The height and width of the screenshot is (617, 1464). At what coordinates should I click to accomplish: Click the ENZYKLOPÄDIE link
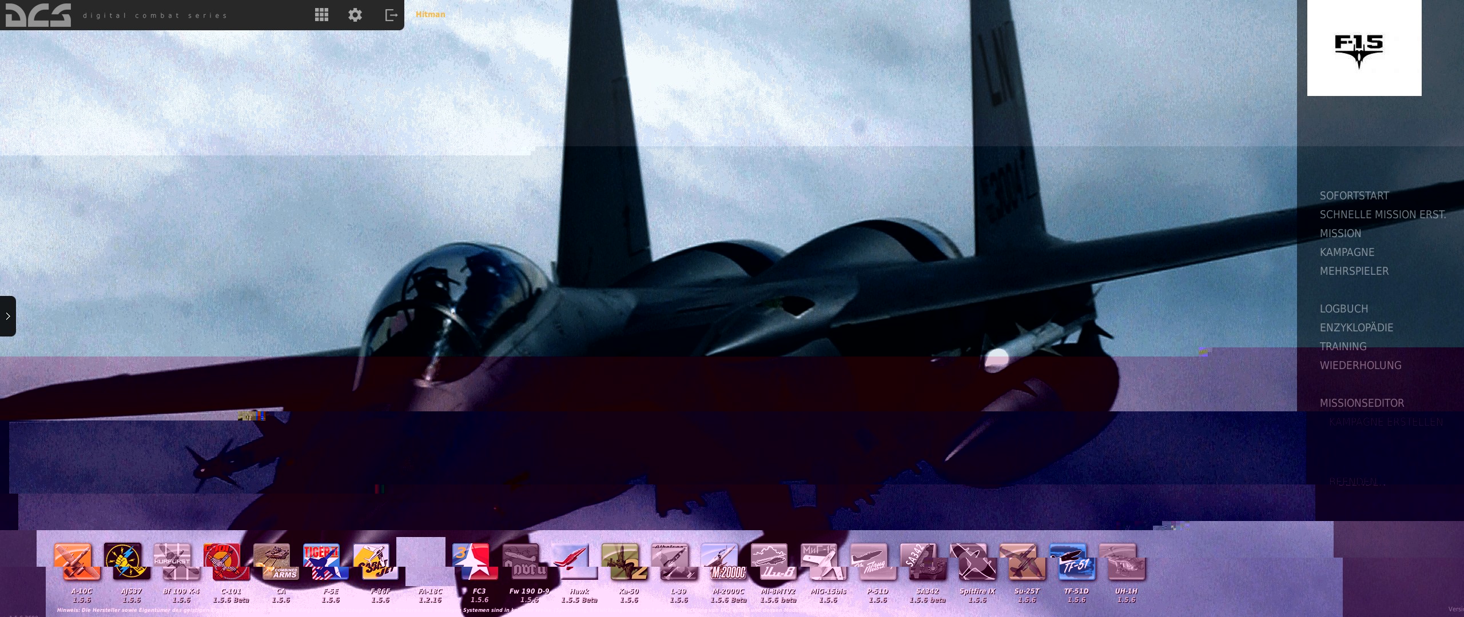tap(1356, 327)
